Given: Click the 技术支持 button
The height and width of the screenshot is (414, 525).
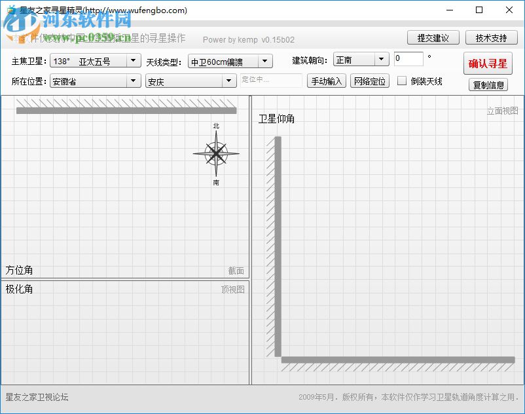Looking at the screenshot, I should point(491,37).
